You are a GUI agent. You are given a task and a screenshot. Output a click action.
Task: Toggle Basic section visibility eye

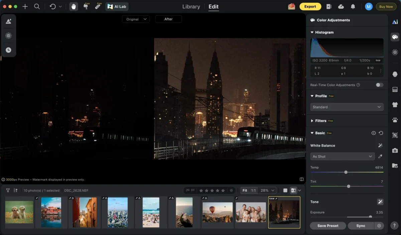374,133
